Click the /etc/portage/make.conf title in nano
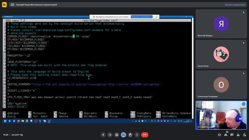Viewport: 249px width, 140px height. pyautogui.click(x=100, y=20)
